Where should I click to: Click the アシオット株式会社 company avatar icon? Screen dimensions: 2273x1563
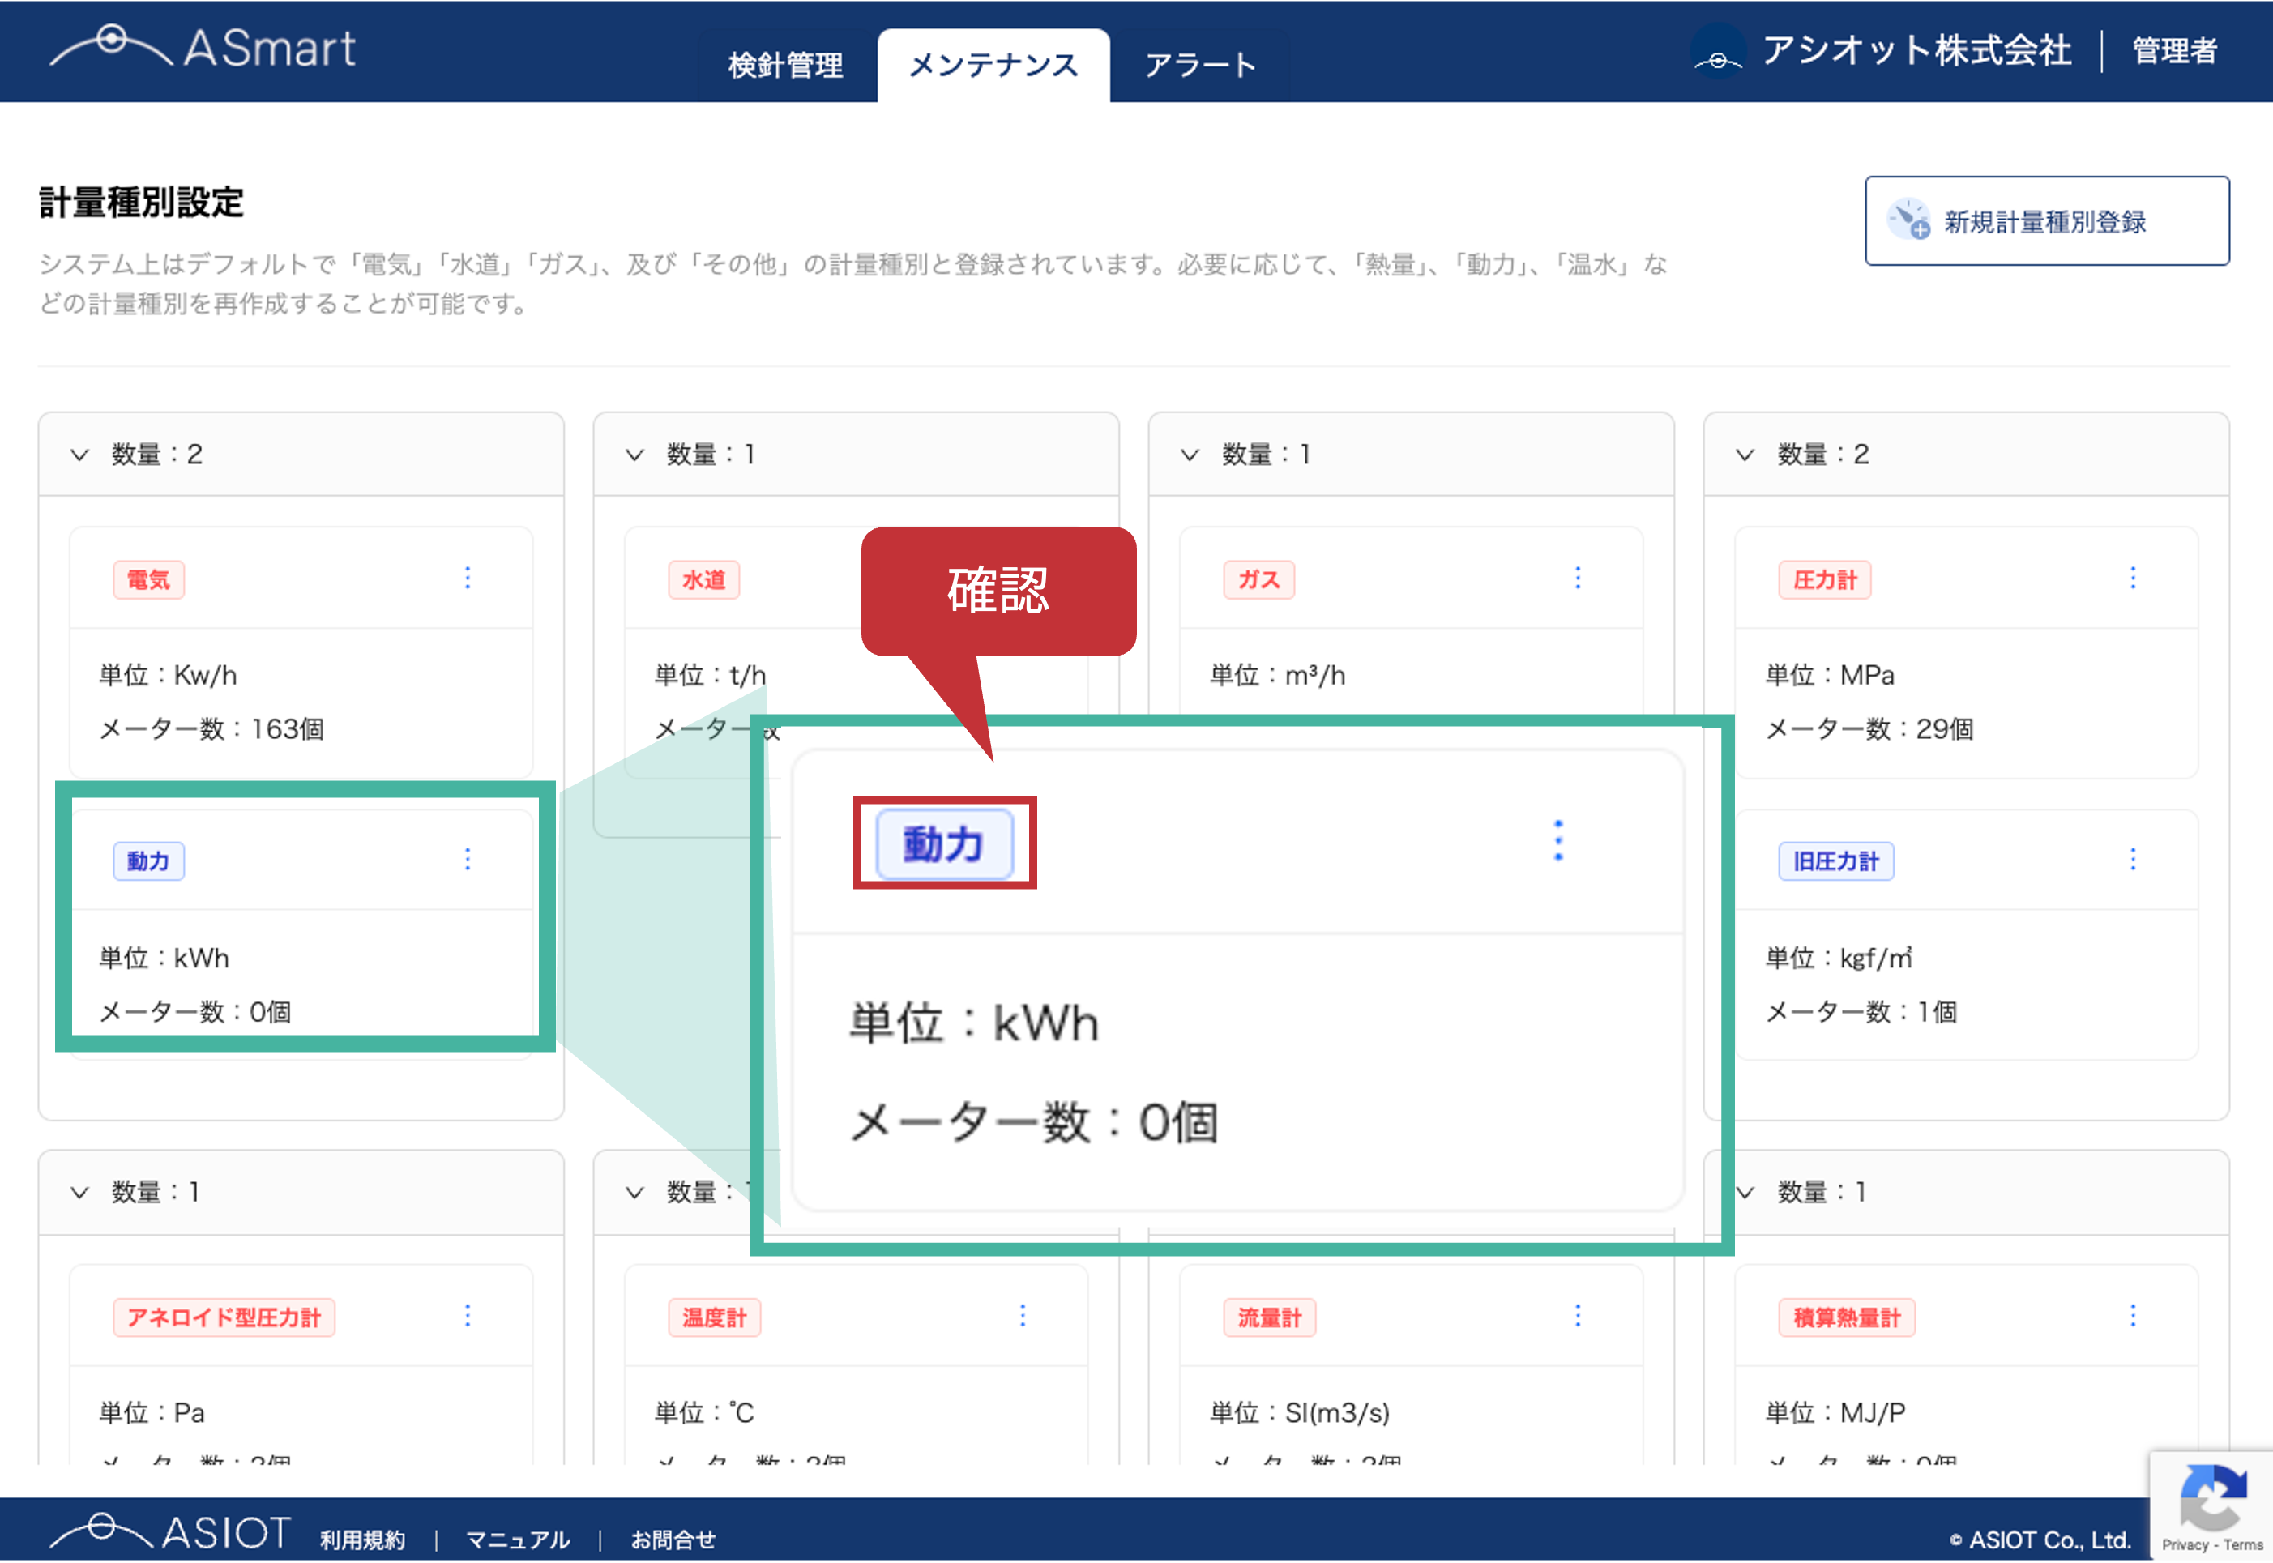click(1719, 52)
